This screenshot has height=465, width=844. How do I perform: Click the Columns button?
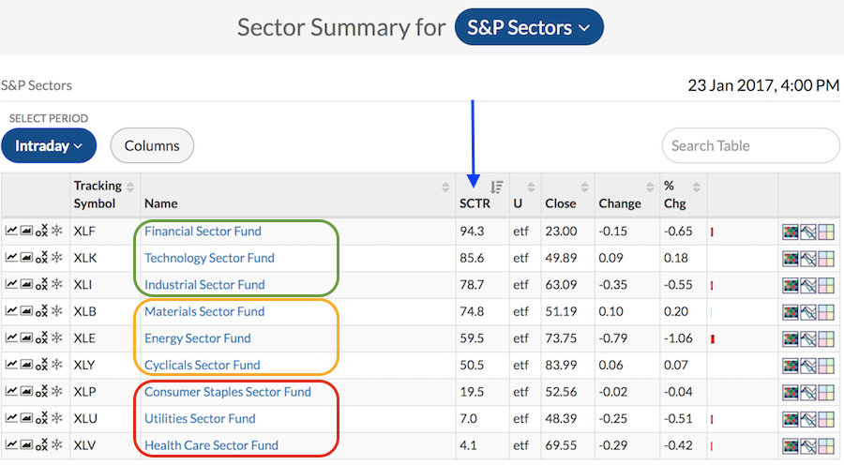(152, 145)
